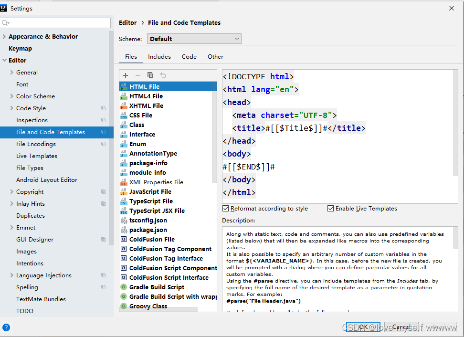
Task: Open help via question mark icon
Action: [x=6, y=327]
